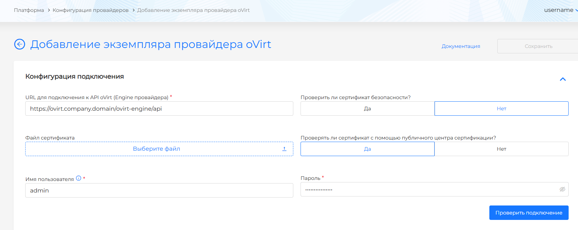The width and height of the screenshot is (578, 230).
Task: Open the username account dropdown
Action: point(560,10)
